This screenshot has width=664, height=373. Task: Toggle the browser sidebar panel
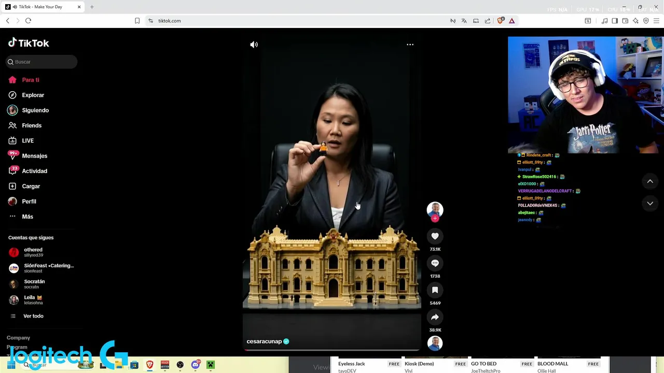pyautogui.click(x=615, y=21)
